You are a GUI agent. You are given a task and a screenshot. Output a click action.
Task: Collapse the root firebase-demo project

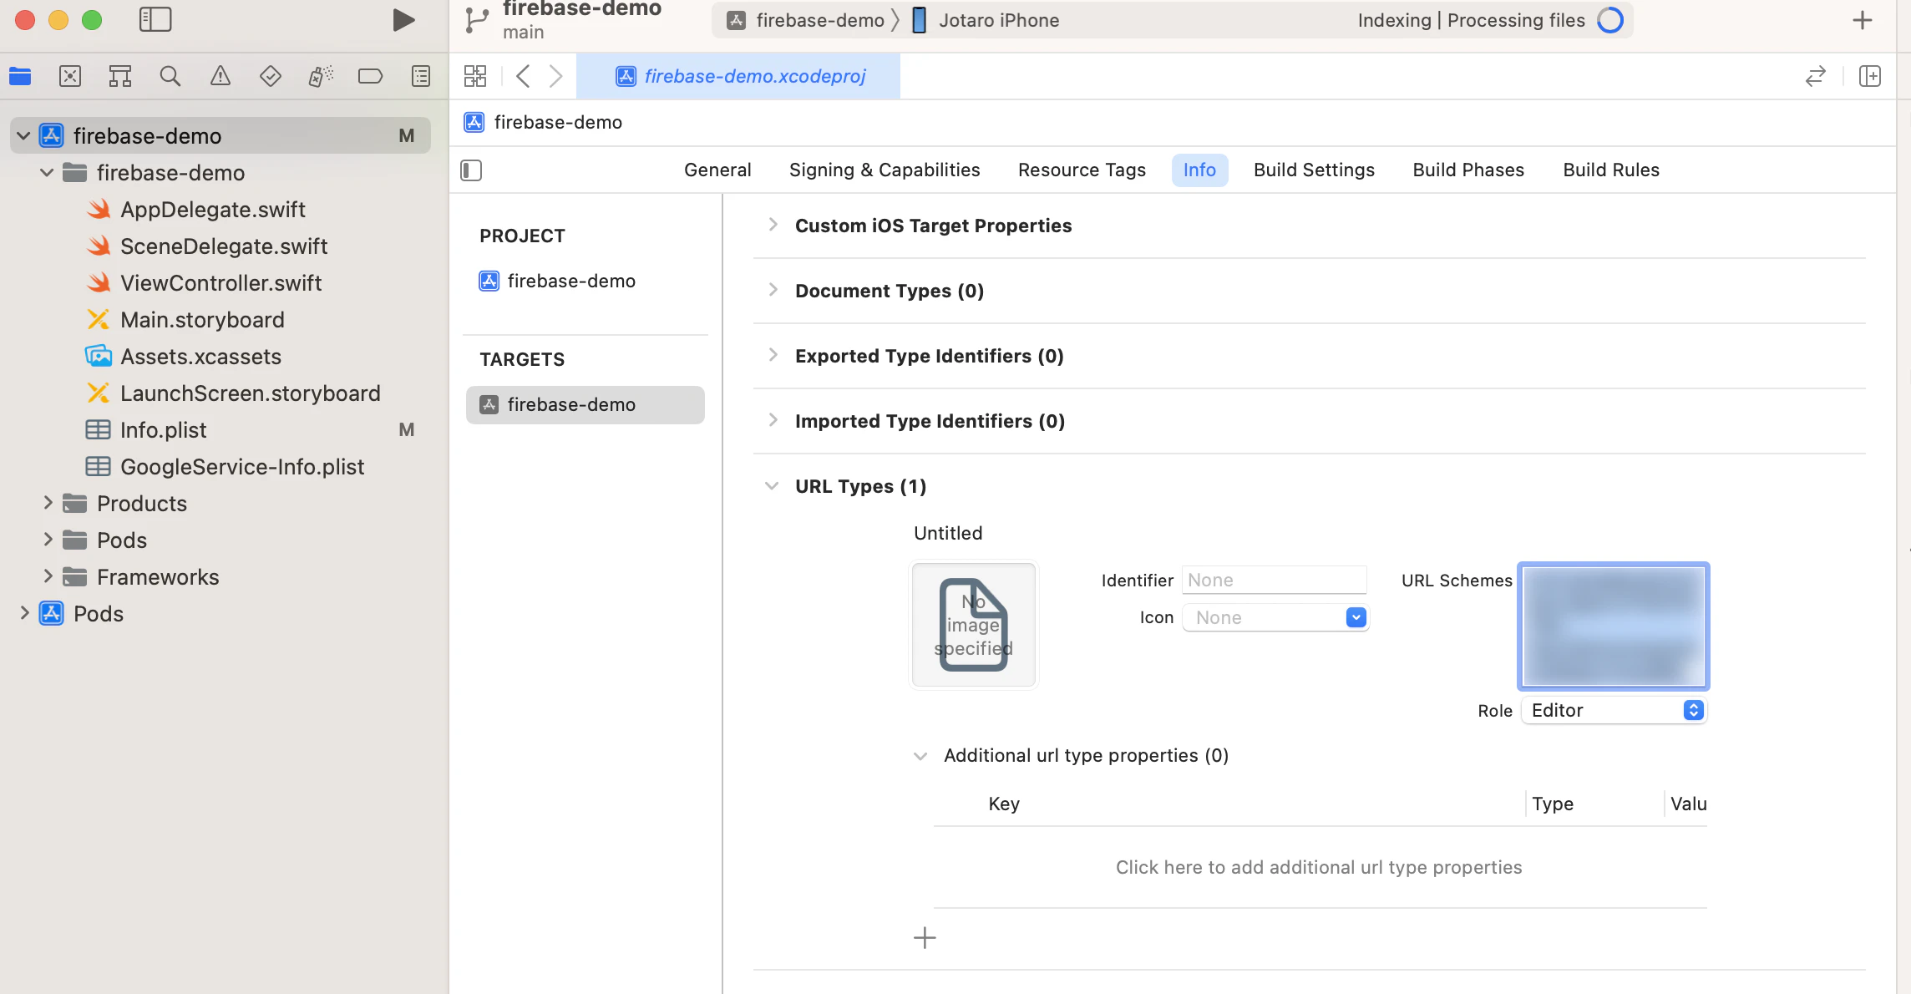tap(23, 135)
